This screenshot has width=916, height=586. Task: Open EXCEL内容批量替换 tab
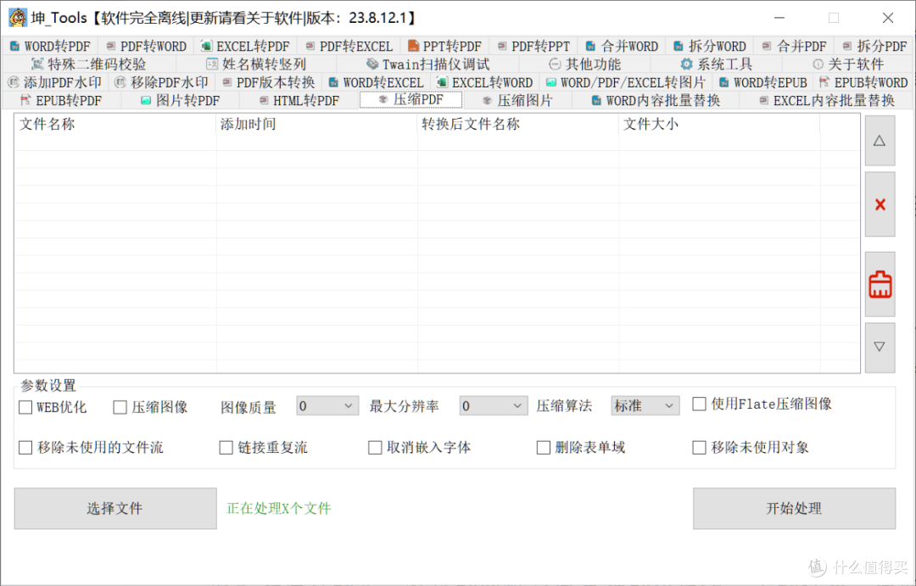click(x=826, y=100)
